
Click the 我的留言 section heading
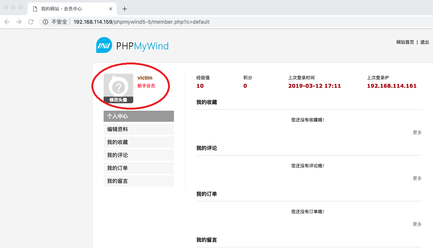click(x=207, y=240)
